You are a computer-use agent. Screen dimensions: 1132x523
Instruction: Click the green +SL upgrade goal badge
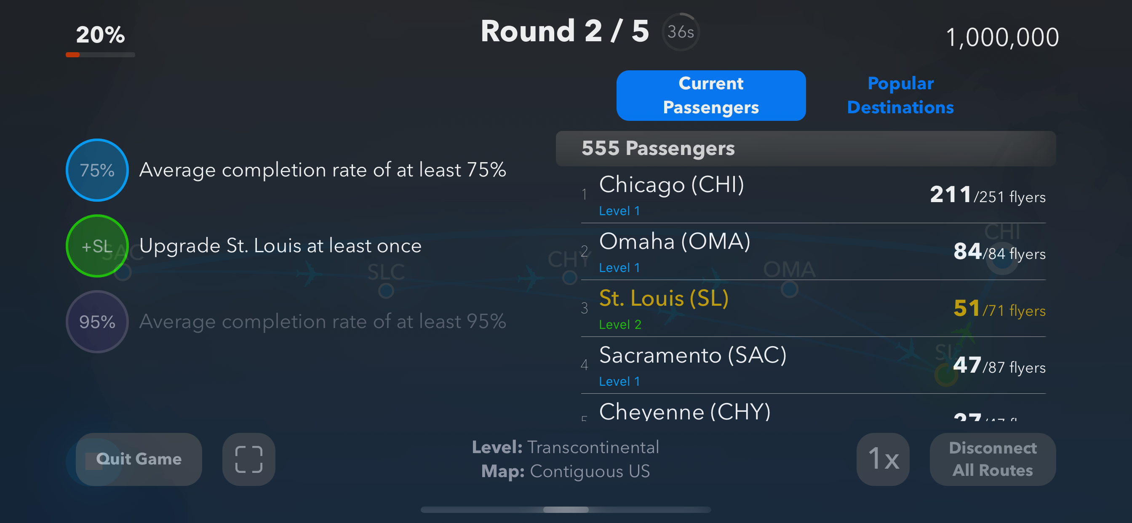97,245
